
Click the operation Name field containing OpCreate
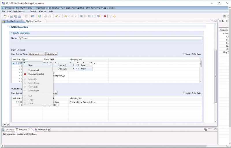110,38
